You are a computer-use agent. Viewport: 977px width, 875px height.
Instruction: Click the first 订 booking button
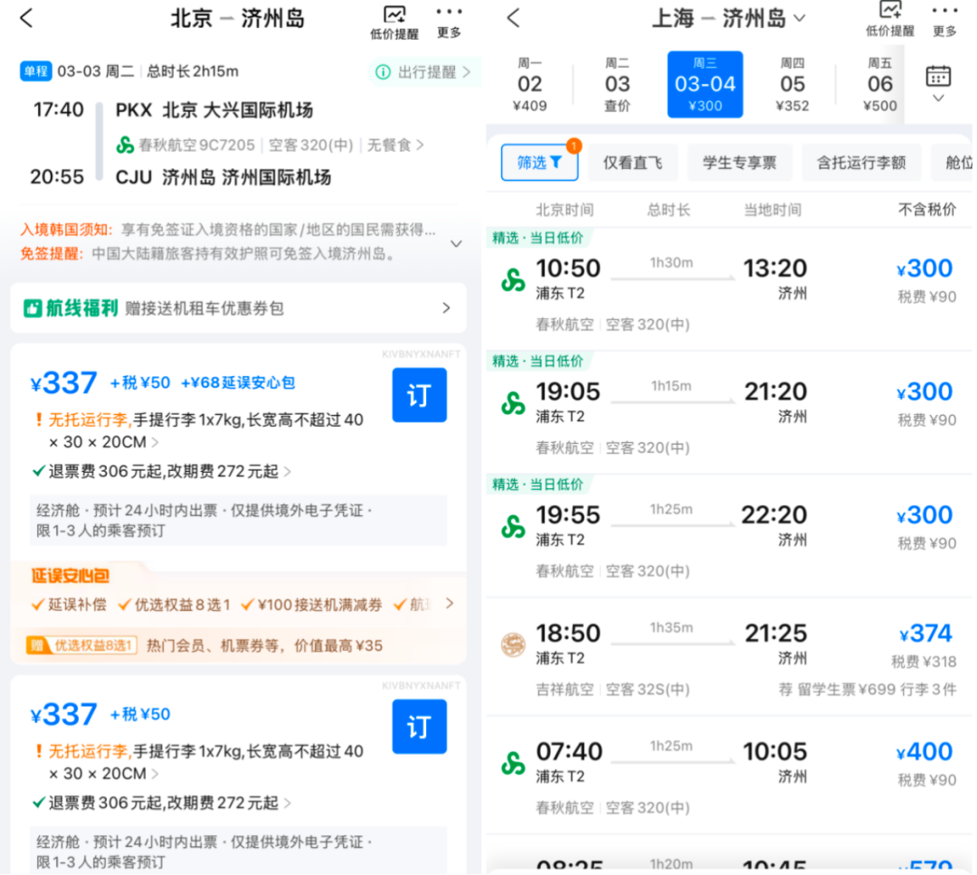[419, 395]
